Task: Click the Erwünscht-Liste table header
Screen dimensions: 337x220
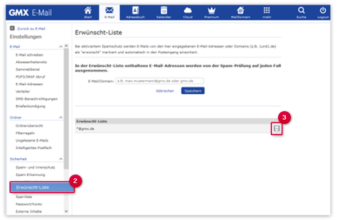Action: tap(178, 121)
